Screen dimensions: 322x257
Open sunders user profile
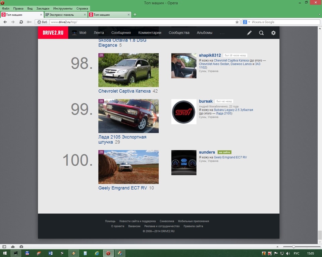pos(207,152)
